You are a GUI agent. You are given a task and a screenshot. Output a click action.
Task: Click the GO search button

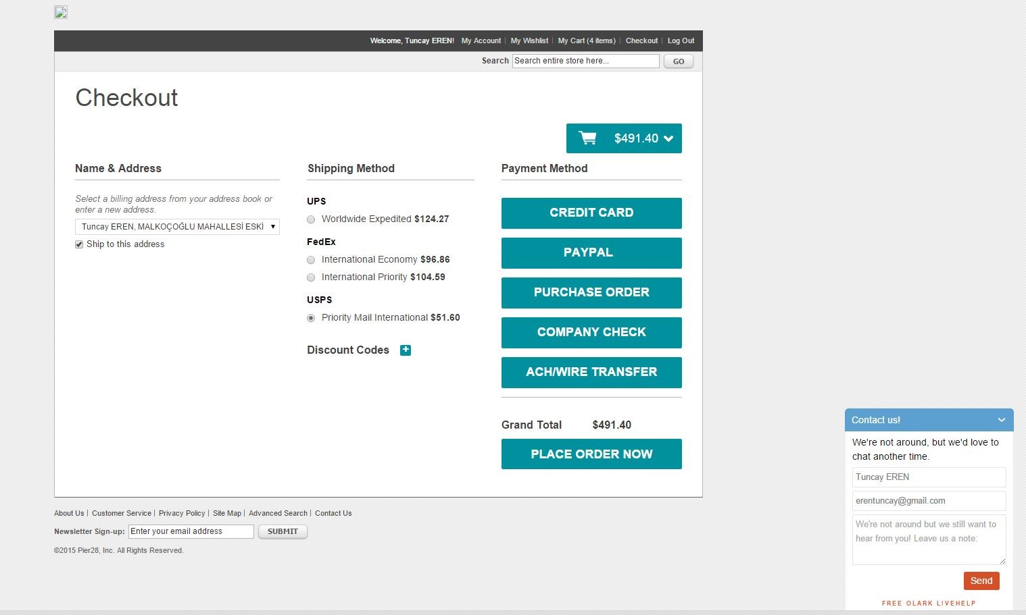679,61
